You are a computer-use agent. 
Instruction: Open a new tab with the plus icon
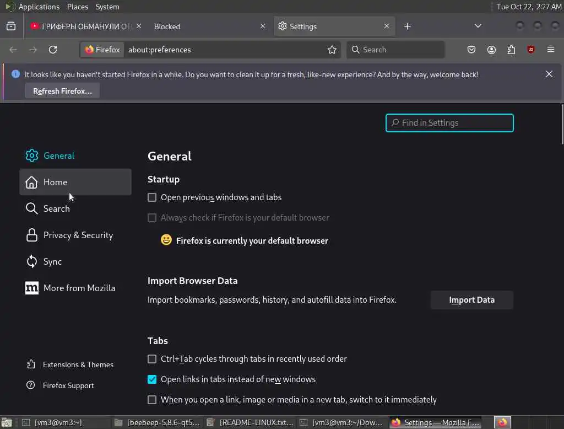click(x=408, y=26)
